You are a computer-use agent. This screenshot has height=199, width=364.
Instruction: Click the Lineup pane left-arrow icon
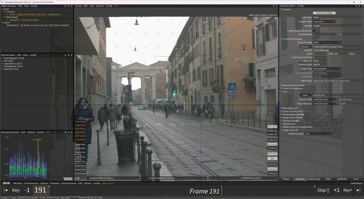tap(273, 6)
